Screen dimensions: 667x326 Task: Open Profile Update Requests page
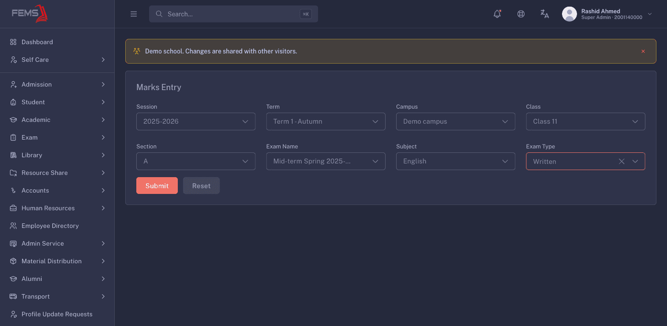pyautogui.click(x=57, y=314)
